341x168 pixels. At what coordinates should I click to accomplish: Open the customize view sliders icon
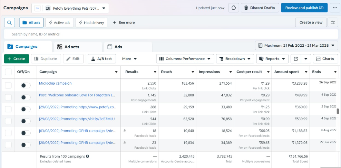point(333,23)
